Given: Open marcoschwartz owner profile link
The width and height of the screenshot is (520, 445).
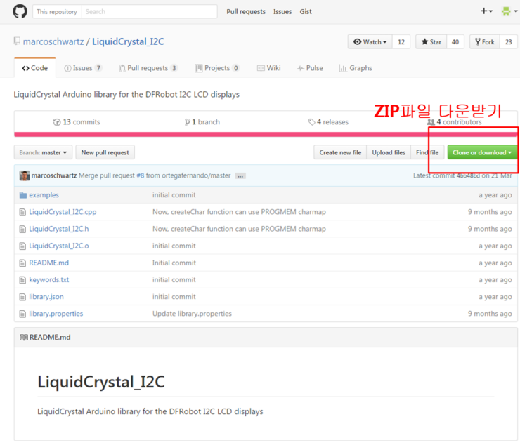Looking at the screenshot, I should point(53,41).
